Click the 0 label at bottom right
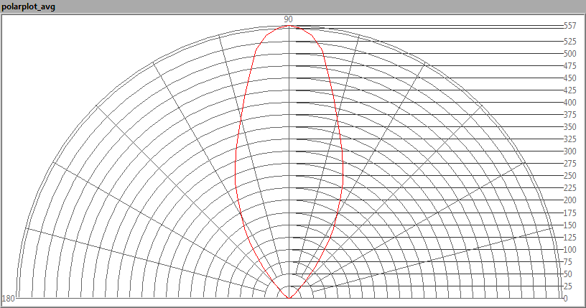This screenshot has height=308, width=586. pos(566,298)
